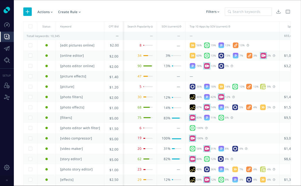Check the checkbox for [photo filters] row
301x186 pixels.
coord(30,97)
